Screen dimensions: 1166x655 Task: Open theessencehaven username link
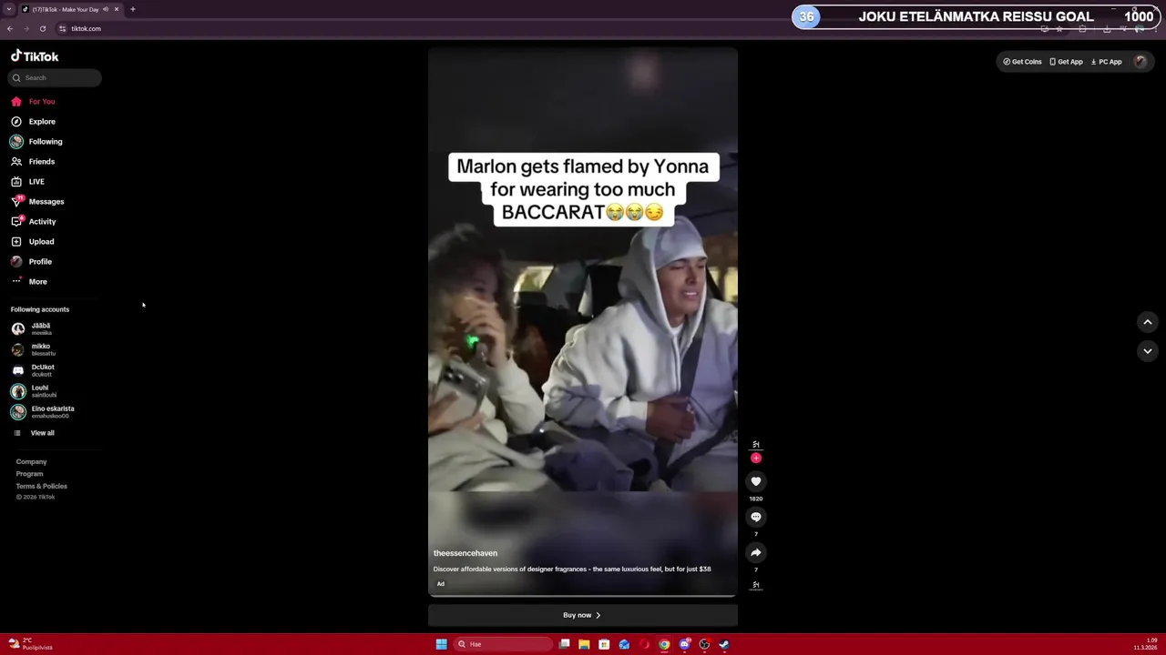click(465, 553)
